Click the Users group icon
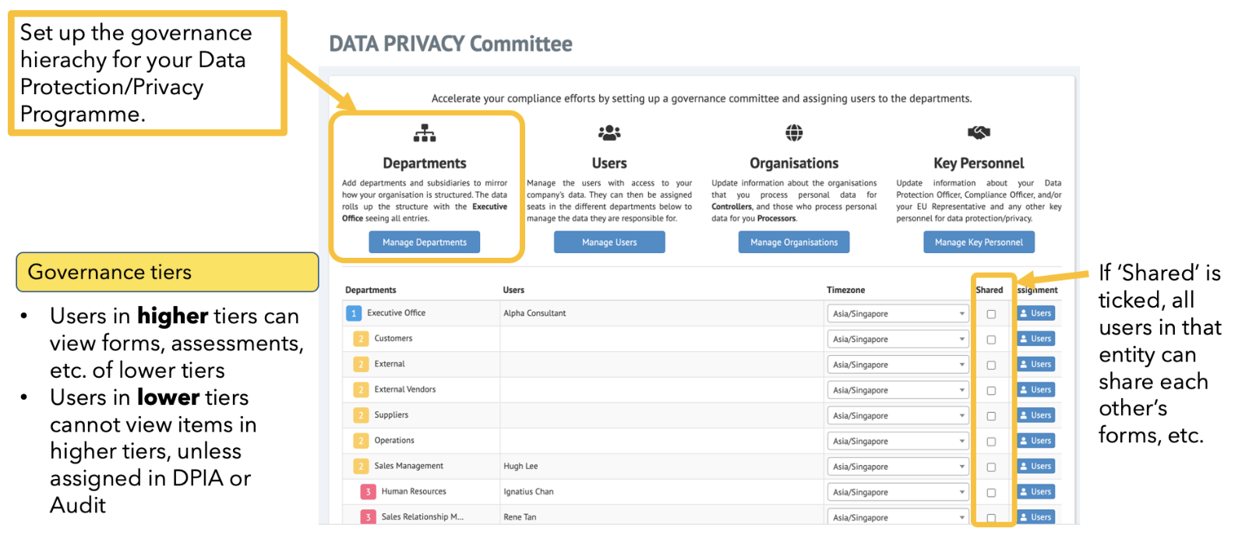 point(609,133)
